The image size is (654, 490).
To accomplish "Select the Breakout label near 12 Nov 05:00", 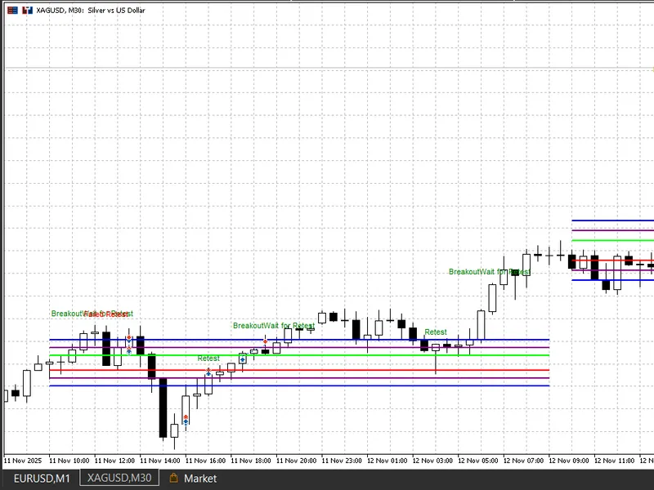I will (x=464, y=272).
